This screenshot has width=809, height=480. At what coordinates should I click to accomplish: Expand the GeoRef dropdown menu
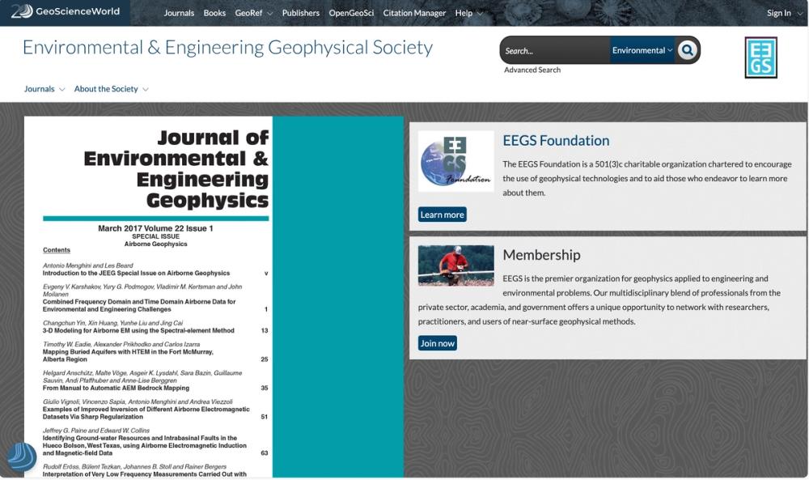[x=253, y=13]
